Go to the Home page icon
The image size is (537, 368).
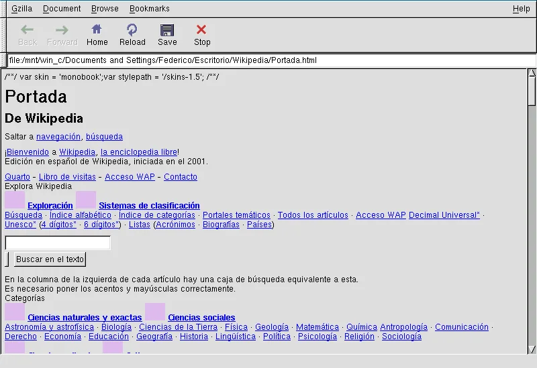click(97, 29)
